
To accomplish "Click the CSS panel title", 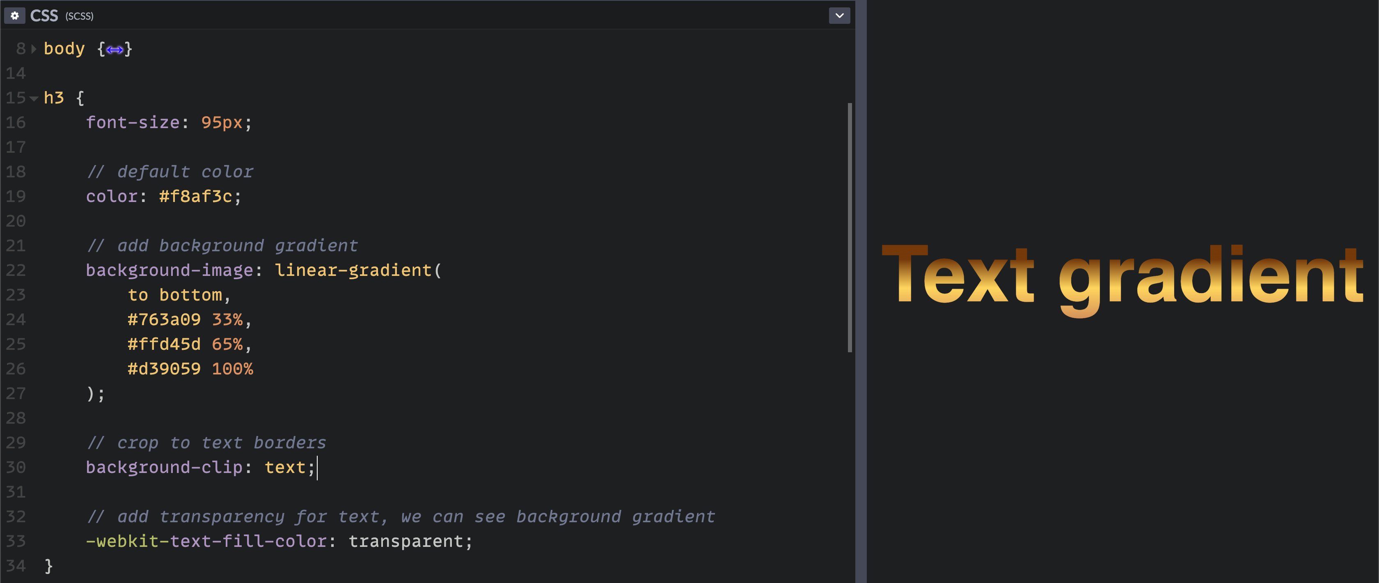I will click(x=44, y=16).
